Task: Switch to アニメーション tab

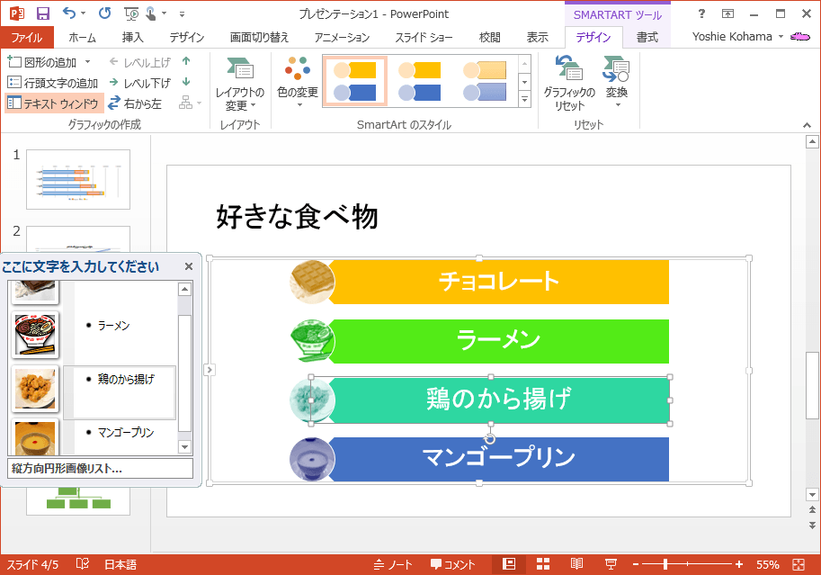Action: tap(342, 37)
